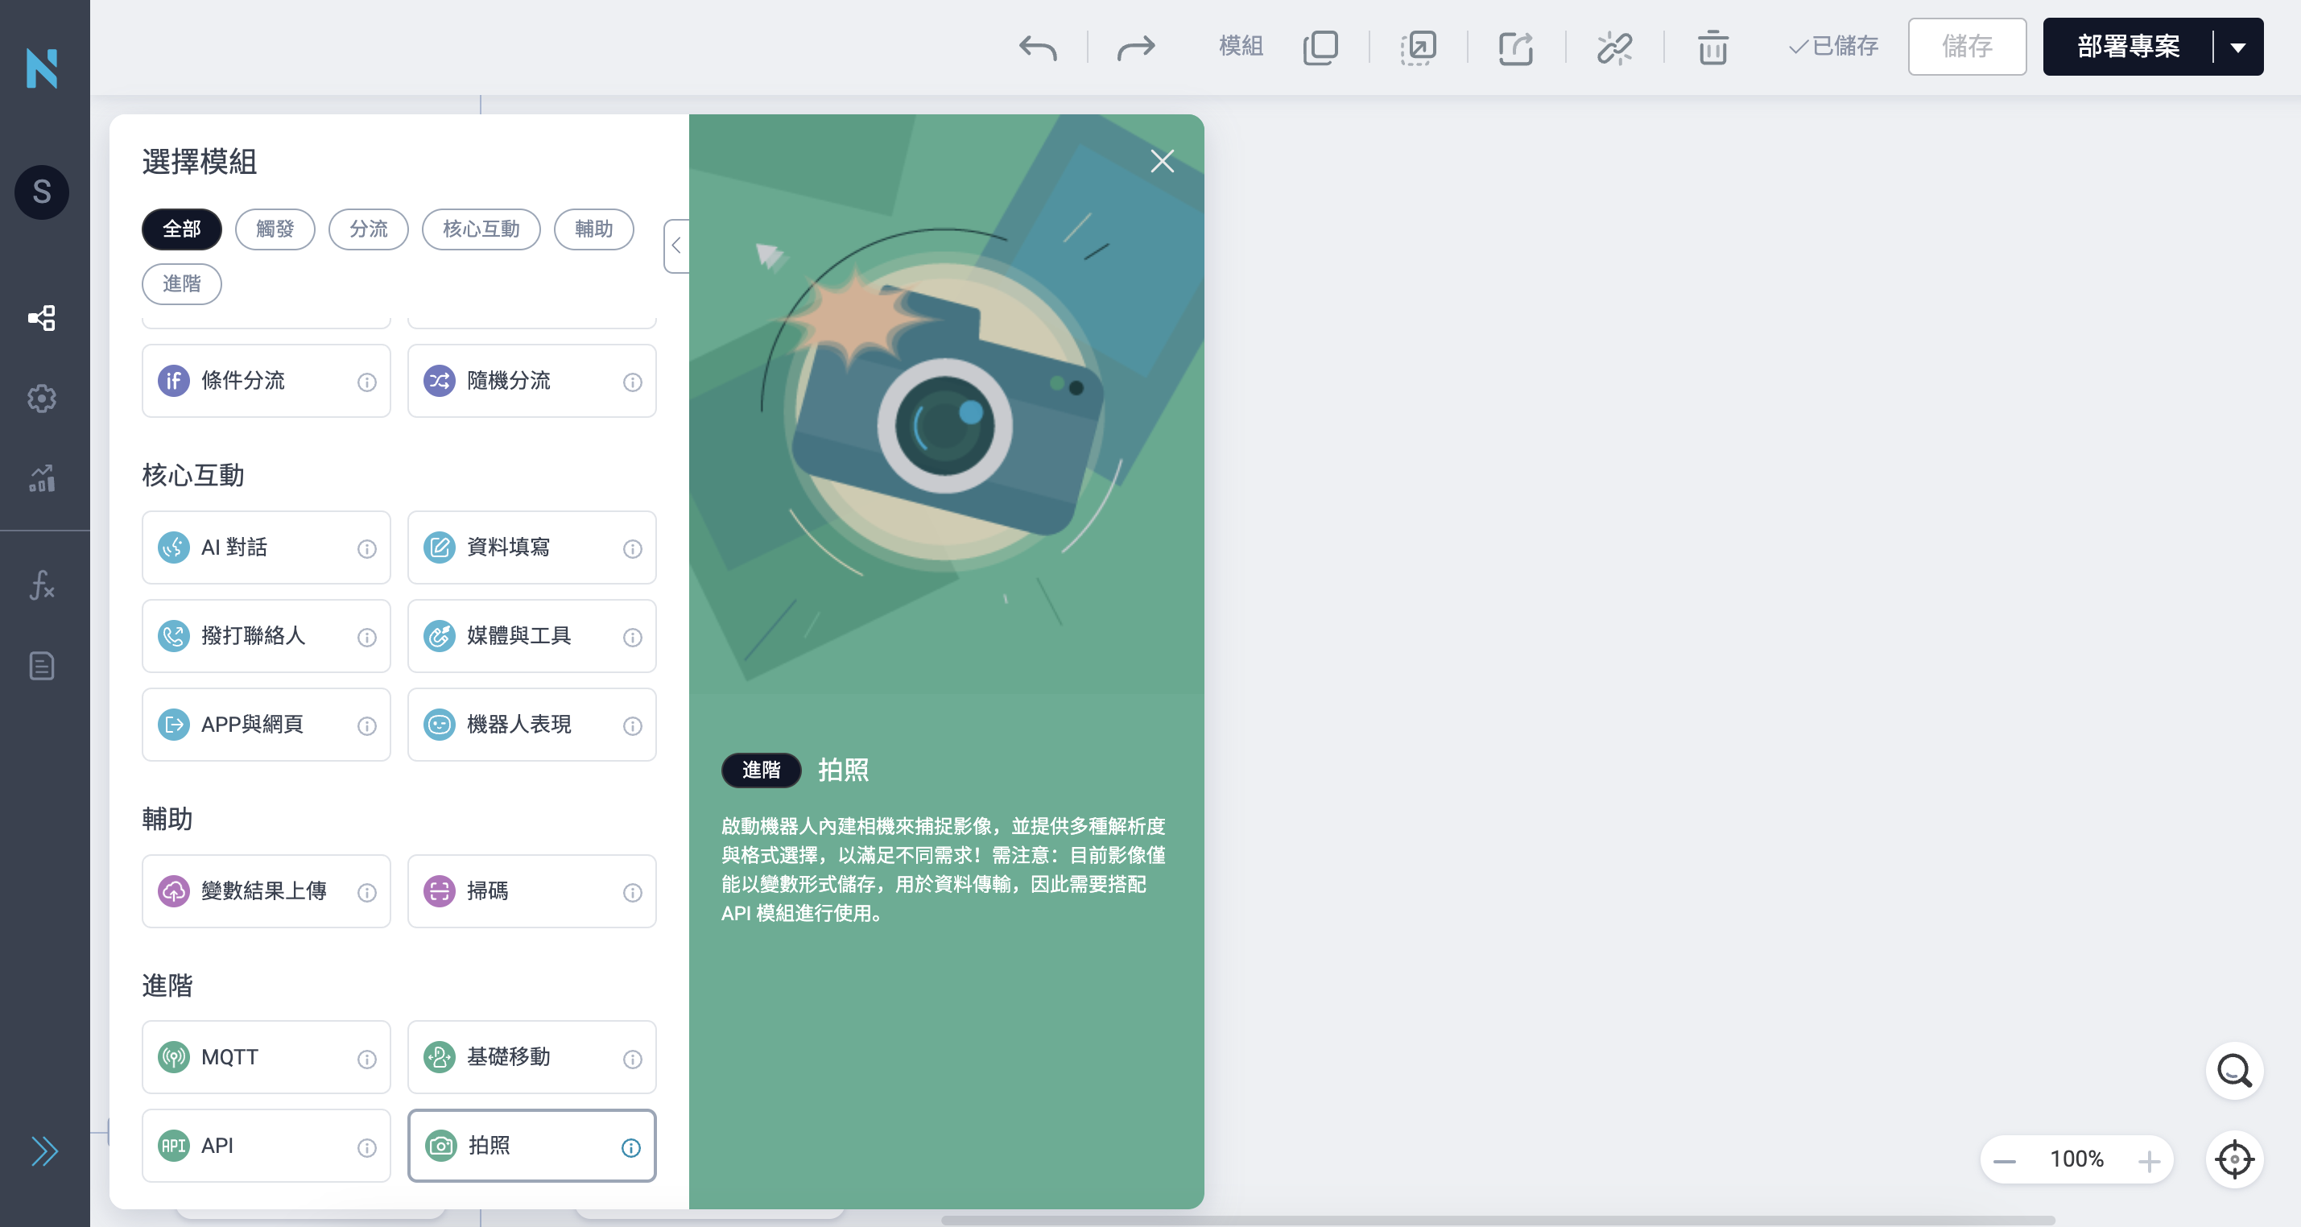2301x1227 pixels.
Task: Open the flow editor sidebar icon
Action: (x=42, y=318)
